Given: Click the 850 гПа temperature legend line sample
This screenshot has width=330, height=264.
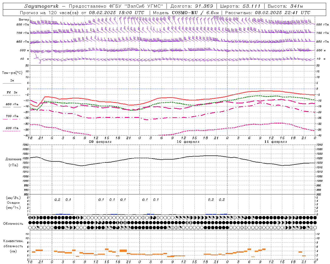Looking at the screenshot, I should coord(12,107).
